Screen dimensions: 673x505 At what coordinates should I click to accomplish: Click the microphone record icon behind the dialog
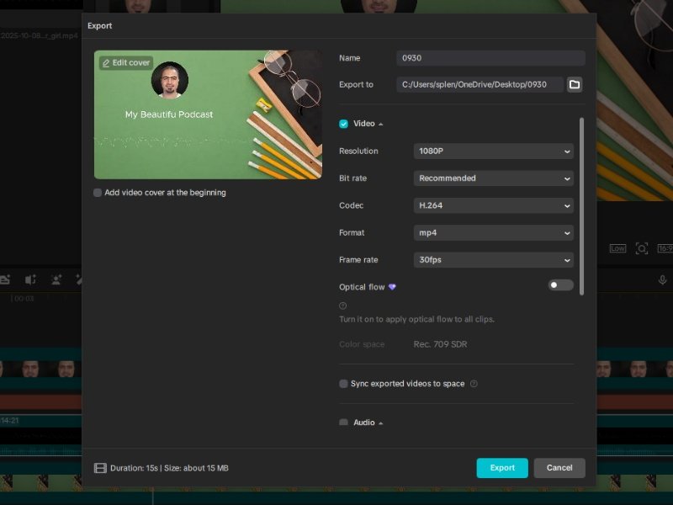pyautogui.click(x=662, y=280)
